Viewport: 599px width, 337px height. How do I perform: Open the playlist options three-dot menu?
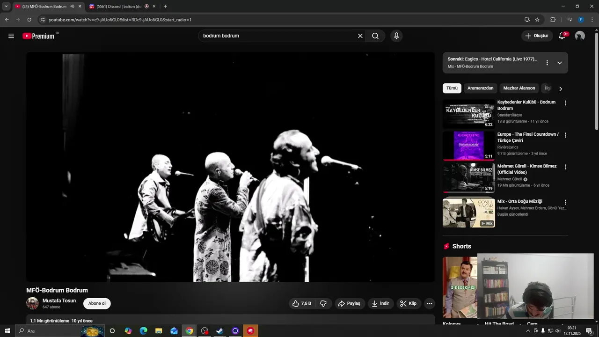click(547, 63)
